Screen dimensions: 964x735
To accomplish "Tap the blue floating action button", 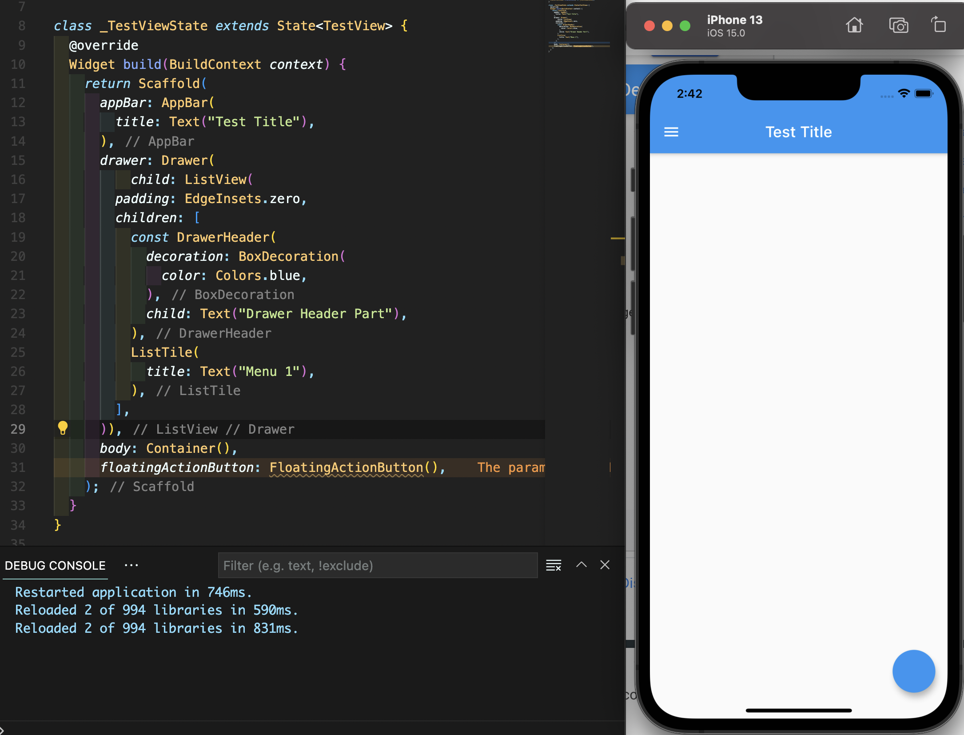I will point(913,671).
